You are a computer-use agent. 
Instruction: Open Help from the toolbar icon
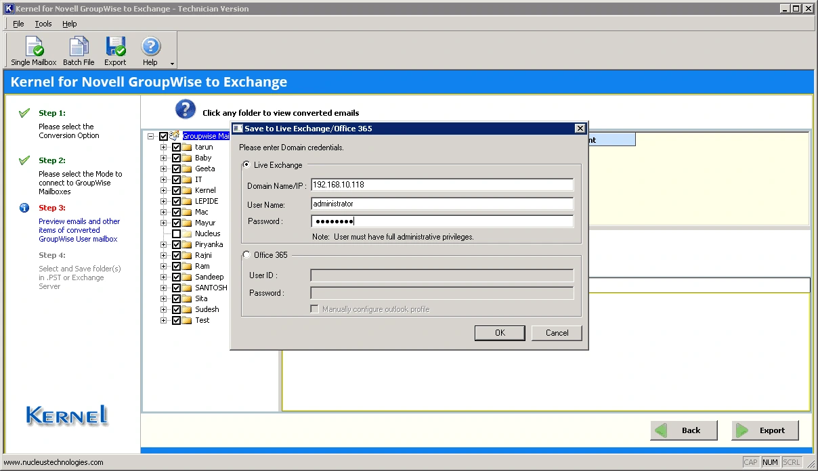(150, 47)
